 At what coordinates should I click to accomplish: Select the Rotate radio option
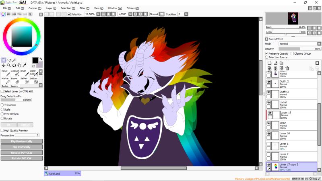2,118
